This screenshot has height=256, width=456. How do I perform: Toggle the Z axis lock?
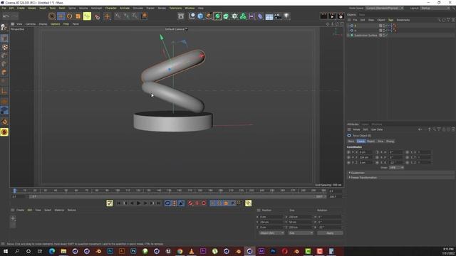135,16
